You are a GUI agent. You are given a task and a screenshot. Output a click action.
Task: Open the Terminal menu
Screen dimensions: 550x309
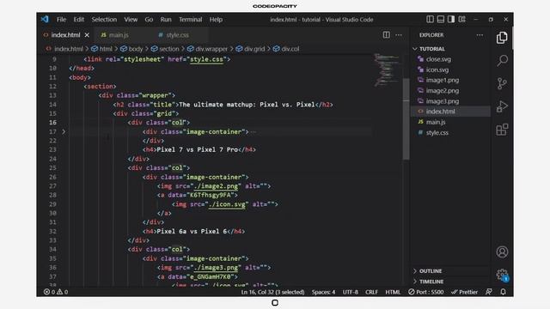(190, 19)
